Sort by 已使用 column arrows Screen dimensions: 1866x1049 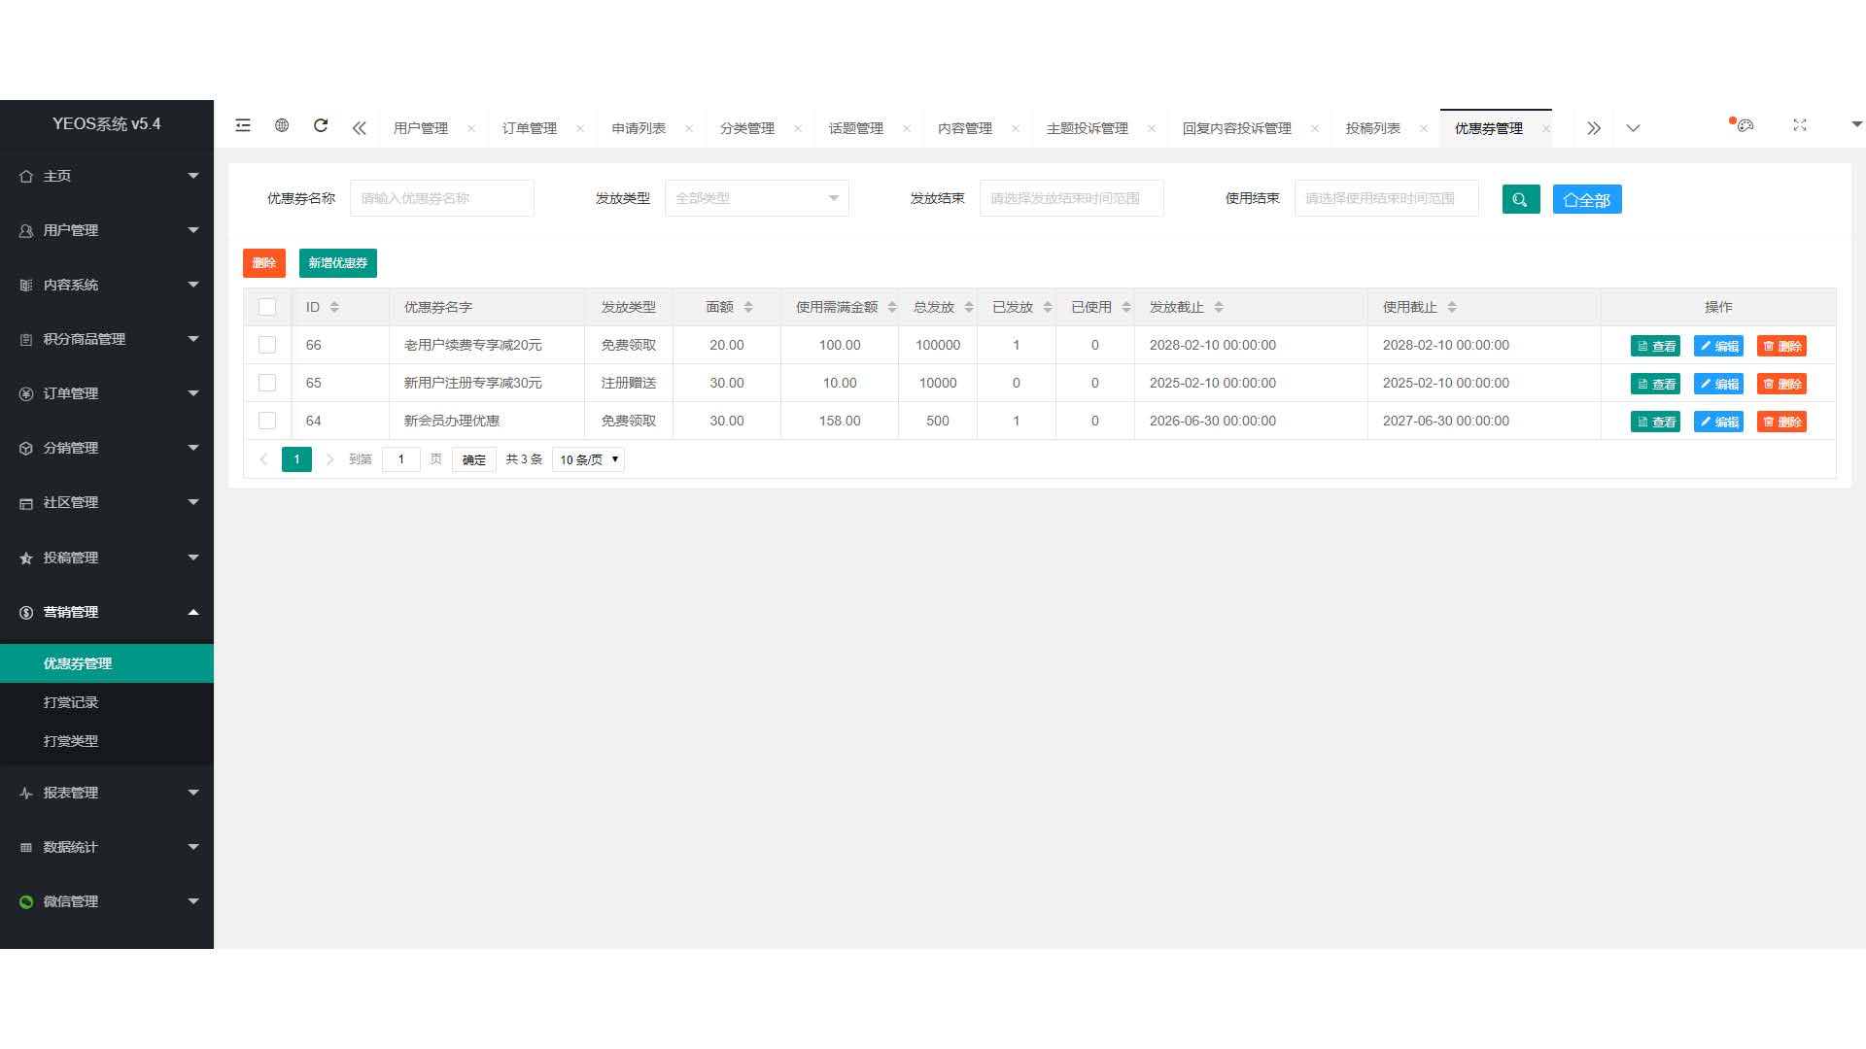tap(1126, 307)
